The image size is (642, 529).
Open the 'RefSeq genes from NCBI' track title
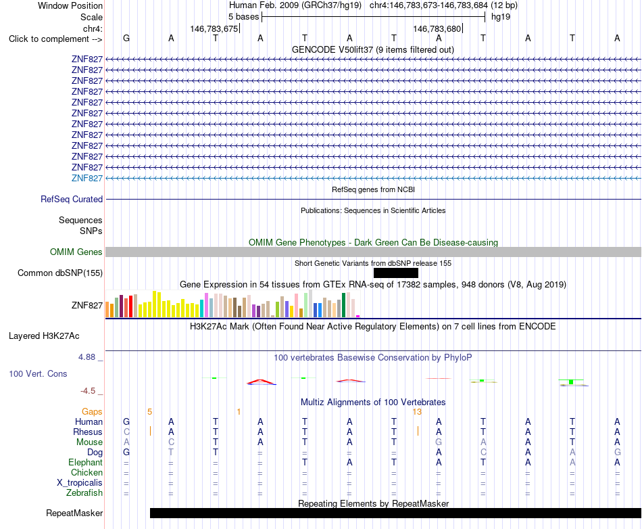pos(373,189)
